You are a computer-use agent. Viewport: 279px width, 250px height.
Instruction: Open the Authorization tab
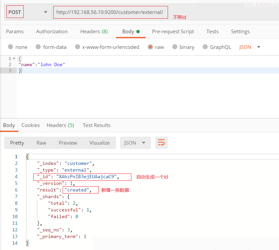(52, 31)
